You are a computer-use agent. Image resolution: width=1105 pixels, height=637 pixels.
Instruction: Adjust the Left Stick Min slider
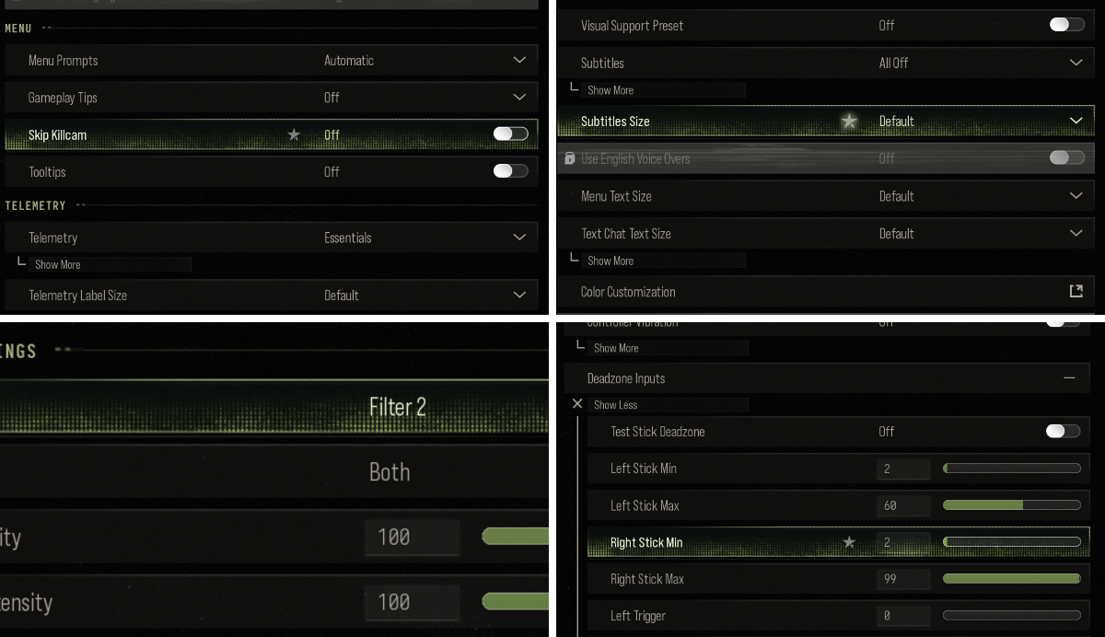[1012, 469]
